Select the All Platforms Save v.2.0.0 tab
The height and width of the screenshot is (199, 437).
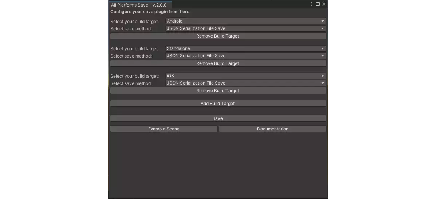[140, 5]
